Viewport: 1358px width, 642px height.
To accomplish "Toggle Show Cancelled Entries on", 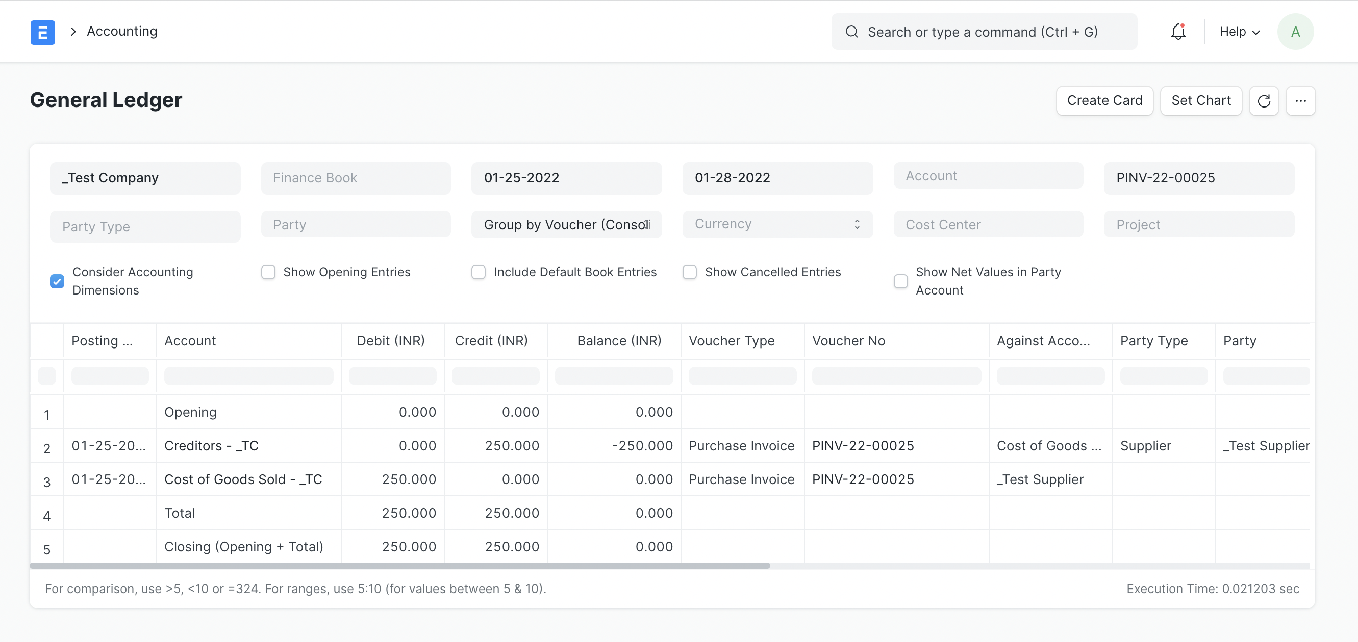I will point(690,273).
